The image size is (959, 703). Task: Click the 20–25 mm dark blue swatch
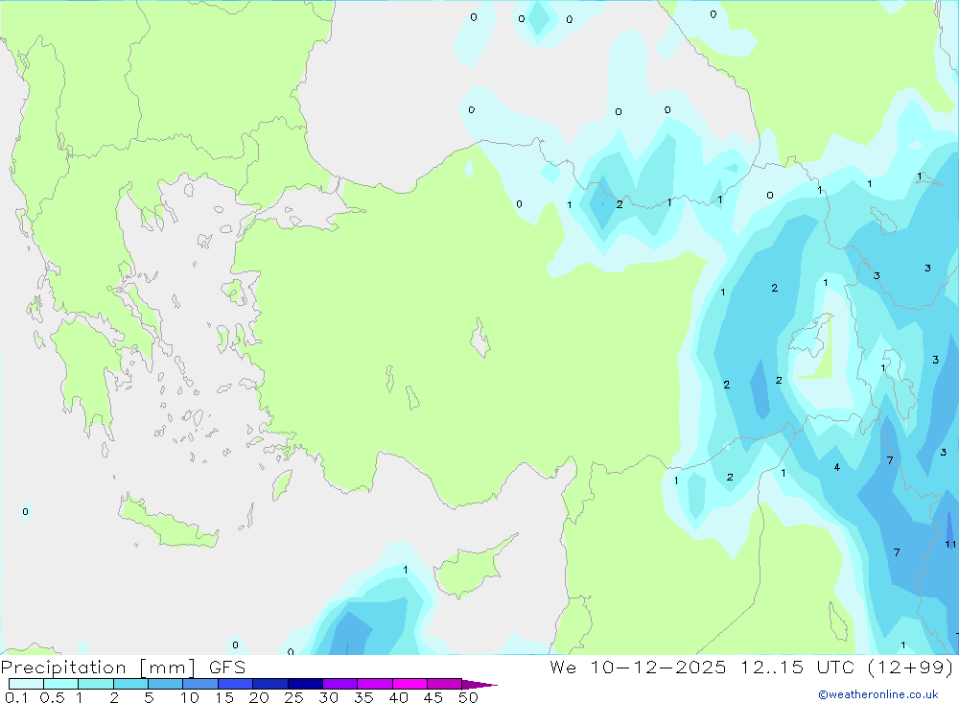point(269,684)
